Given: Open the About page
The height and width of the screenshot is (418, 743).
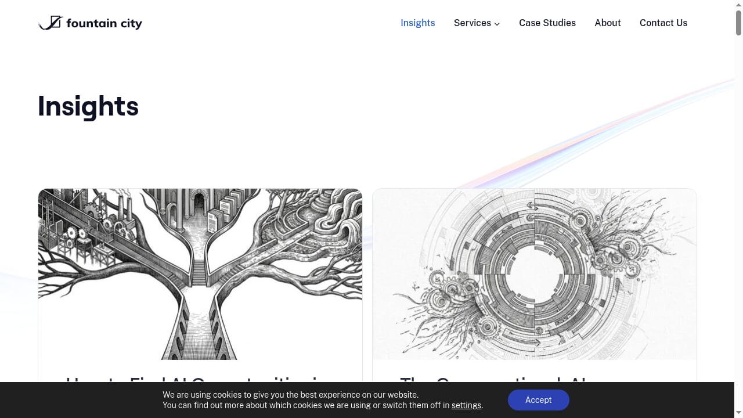Looking at the screenshot, I should click(608, 23).
